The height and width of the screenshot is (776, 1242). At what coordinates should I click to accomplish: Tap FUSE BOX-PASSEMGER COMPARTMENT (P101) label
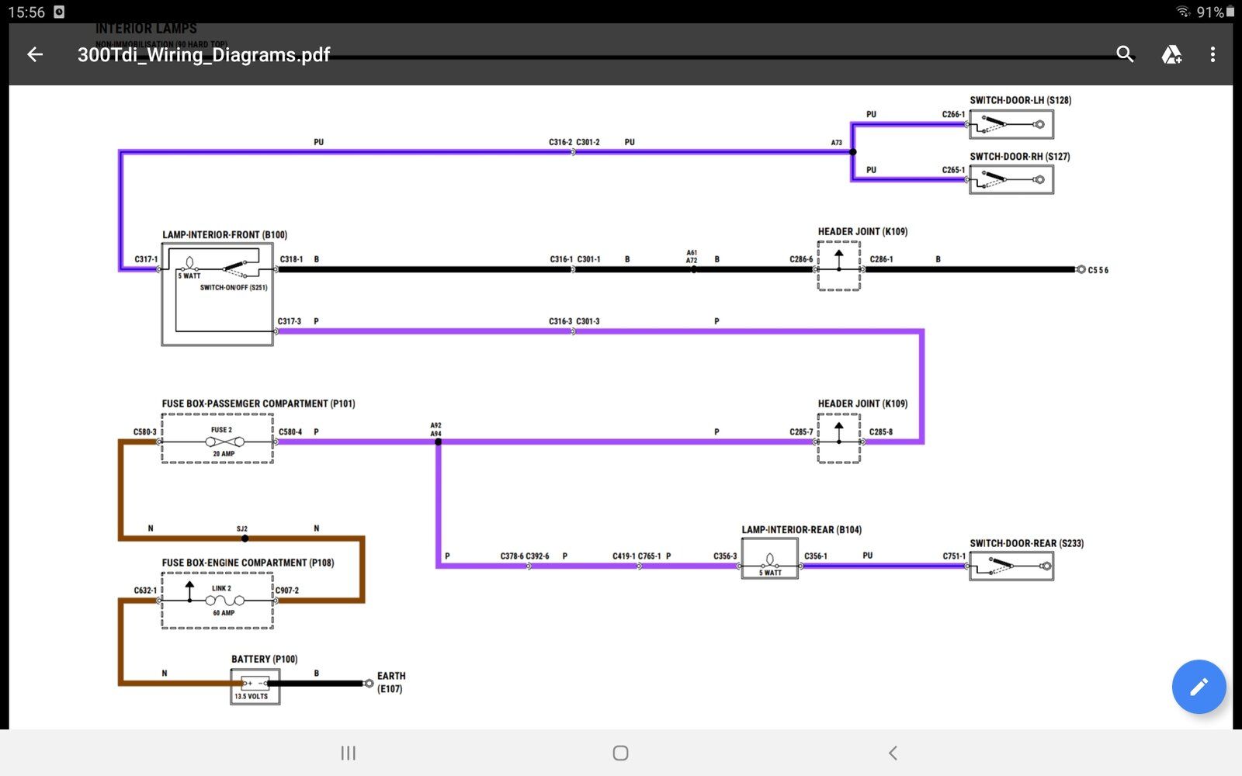click(x=258, y=404)
